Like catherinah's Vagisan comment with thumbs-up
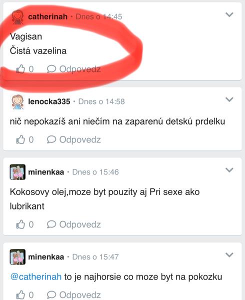Viewport: 245px width, 300px height. pos(20,69)
